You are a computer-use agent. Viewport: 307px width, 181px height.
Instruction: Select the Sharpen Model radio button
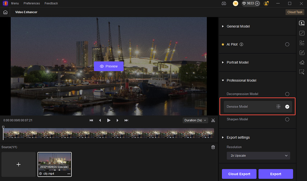tap(287, 119)
